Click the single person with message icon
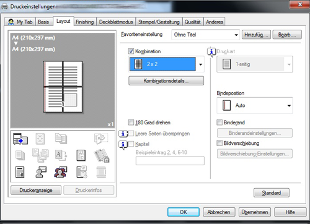This screenshot has width=310, height=224. coord(41,172)
